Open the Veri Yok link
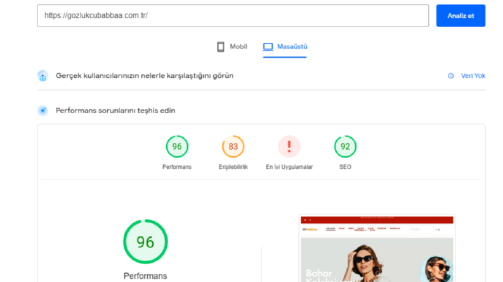Viewport: 503px width, 282px height. click(x=473, y=76)
